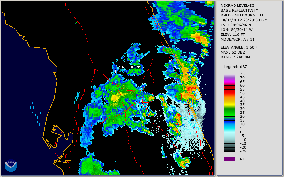Image resolution: width=284 pixels, height=177 pixels.
Task: Click the '10/03/2012 23:29:30 GMT' timestamp
Action: (x=245, y=20)
